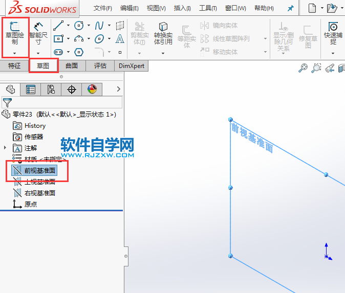Open the Rectangle tool dropdown arrow
Screen dimensions: 345x293
tap(68, 39)
